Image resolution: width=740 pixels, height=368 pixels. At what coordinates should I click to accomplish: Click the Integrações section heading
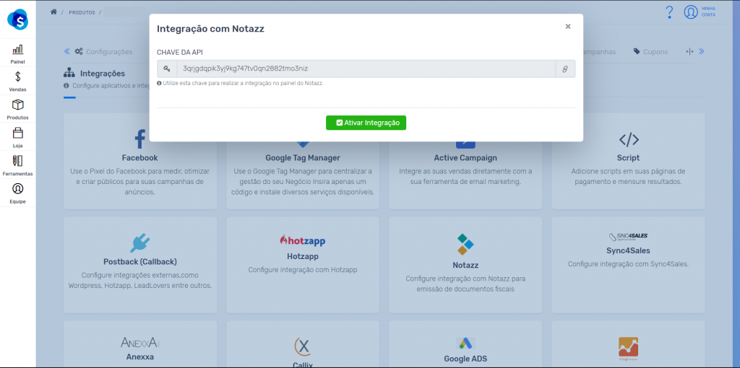click(x=103, y=74)
